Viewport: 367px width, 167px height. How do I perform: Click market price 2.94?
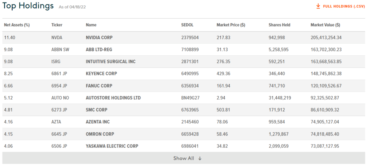pos(221,98)
